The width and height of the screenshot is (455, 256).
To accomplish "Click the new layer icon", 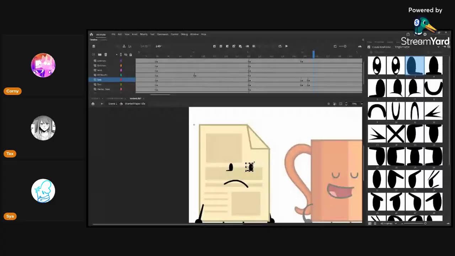I will 94,55.
